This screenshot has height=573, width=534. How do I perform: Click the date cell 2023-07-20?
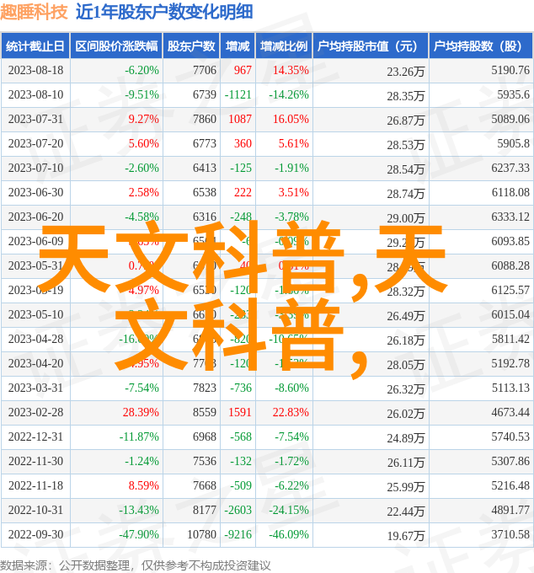click(x=35, y=143)
